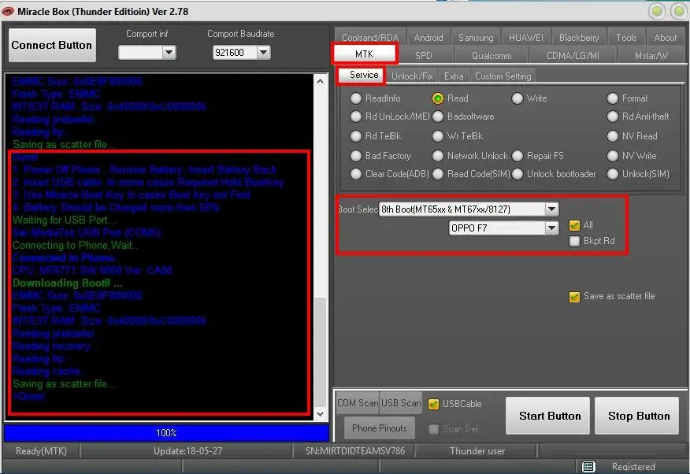Click the COM Scan button
This screenshot has width=690, height=474.
tap(358, 403)
